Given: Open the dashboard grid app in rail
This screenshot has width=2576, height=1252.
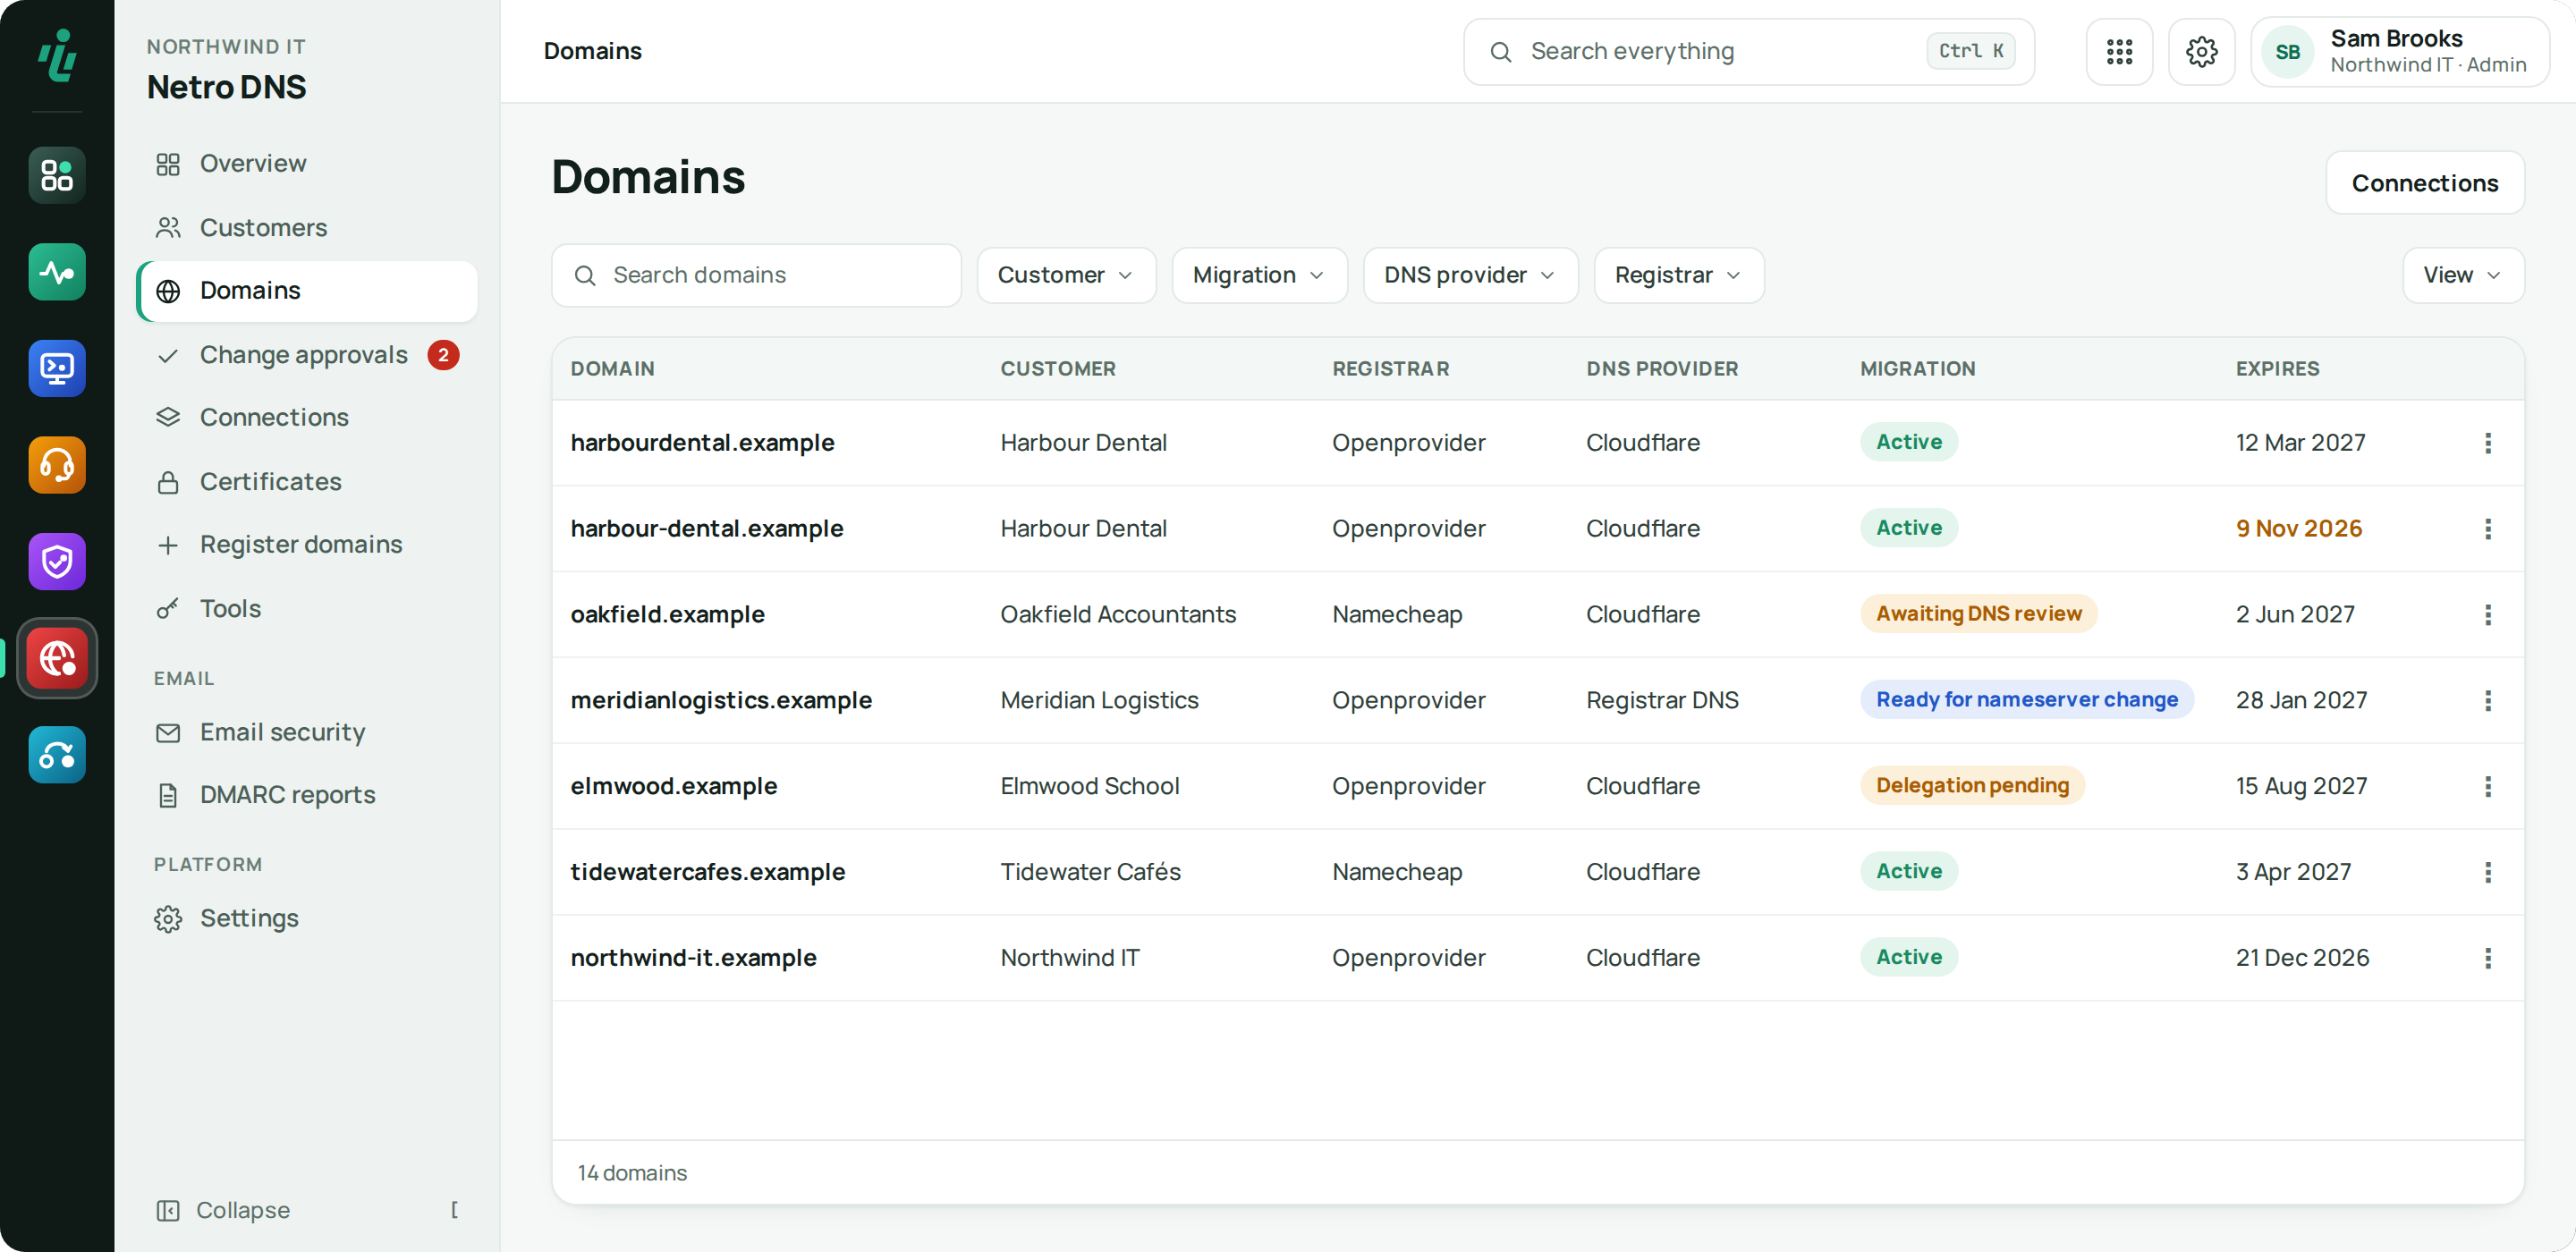Looking at the screenshot, I should click(57, 175).
